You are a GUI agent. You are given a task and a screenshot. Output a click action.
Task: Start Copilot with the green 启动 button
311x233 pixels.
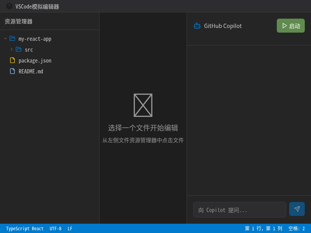click(291, 26)
